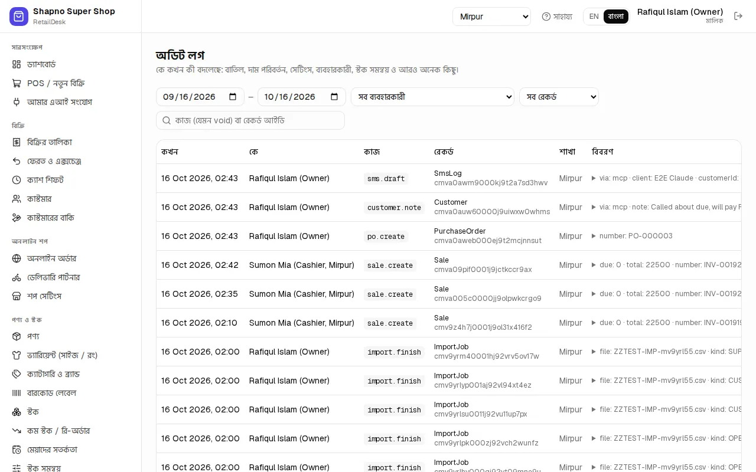Click the সাহায্য help link

(557, 17)
